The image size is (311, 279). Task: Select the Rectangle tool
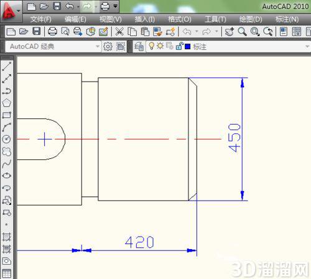(x=7, y=115)
